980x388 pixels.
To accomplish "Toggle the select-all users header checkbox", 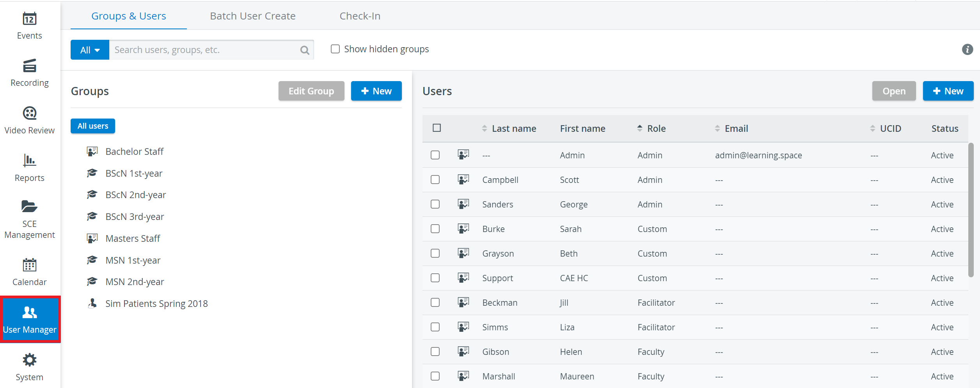I will coord(437,128).
